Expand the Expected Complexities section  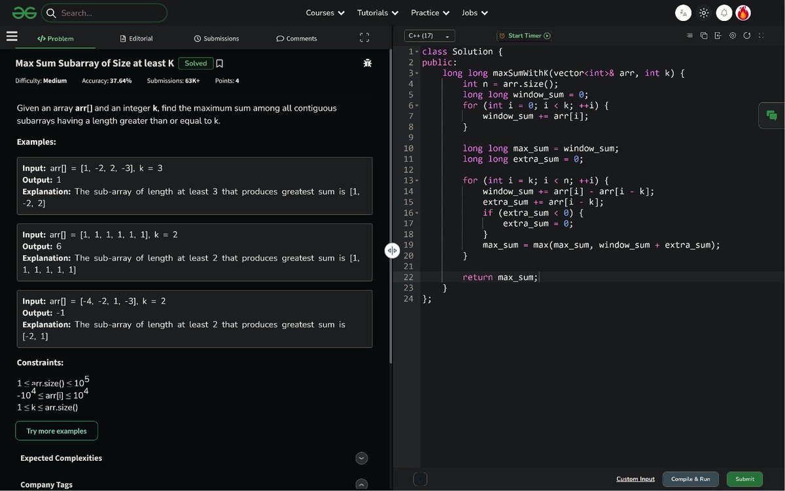click(x=362, y=458)
